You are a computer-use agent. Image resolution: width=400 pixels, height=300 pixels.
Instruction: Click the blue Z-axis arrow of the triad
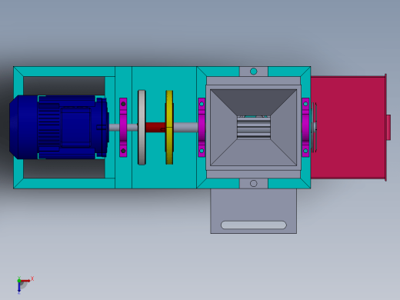[x=19, y=287]
